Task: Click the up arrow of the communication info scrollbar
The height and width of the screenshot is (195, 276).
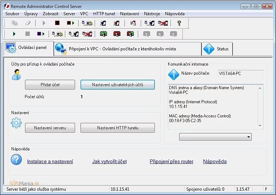Action: click(x=260, y=88)
